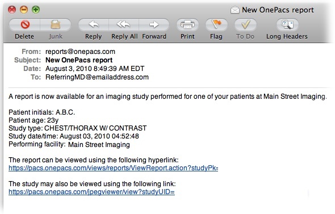
Task: Show Long Headers for this message
Action: click(287, 24)
